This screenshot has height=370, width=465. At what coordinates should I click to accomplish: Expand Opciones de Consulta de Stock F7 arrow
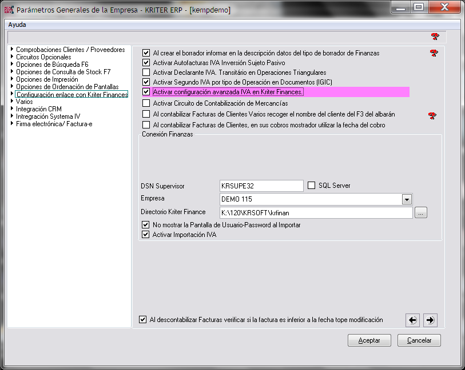pyautogui.click(x=12, y=71)
